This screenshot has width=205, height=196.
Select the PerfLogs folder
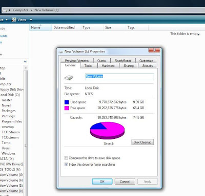[x=8, y=116]
